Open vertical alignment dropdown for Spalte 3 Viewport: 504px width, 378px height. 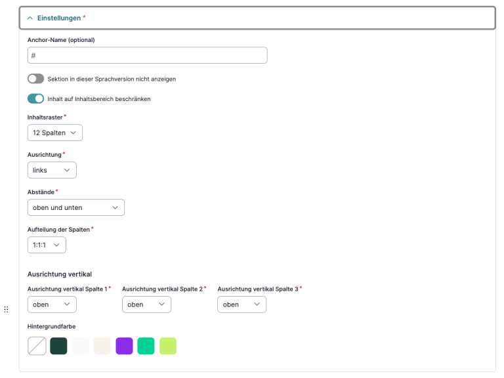pyautogui.click(x=241, y=304)
